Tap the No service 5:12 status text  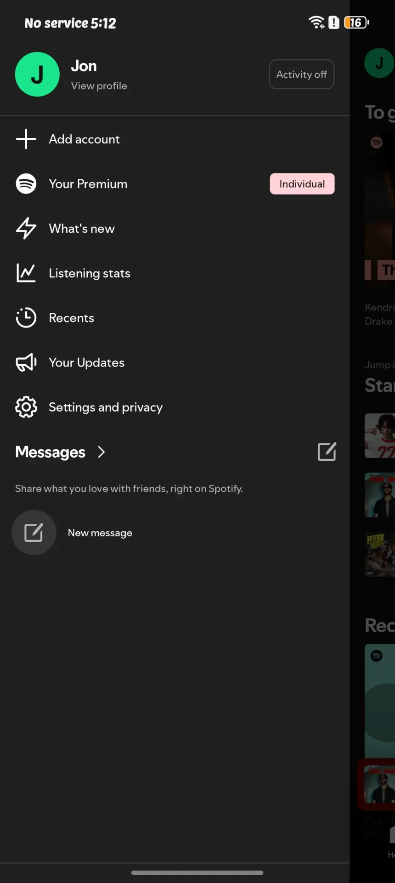click(70, 23)
